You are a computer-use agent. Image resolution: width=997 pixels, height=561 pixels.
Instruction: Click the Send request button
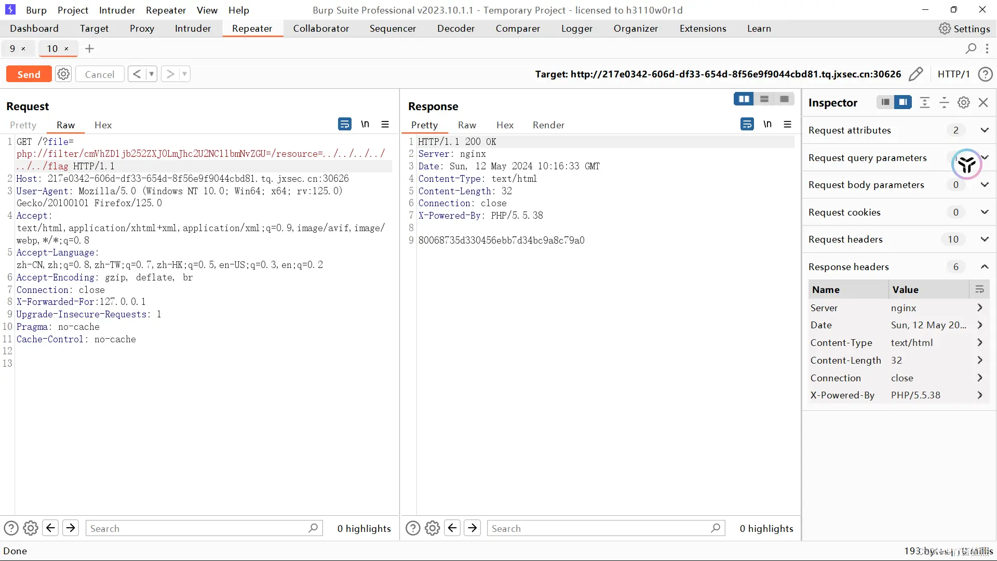tap(29, 74)
